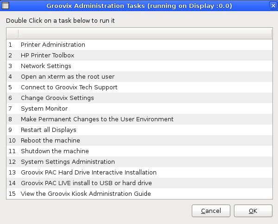Select the Printer Administration task
278x224 pixels.
coord(53,45)
